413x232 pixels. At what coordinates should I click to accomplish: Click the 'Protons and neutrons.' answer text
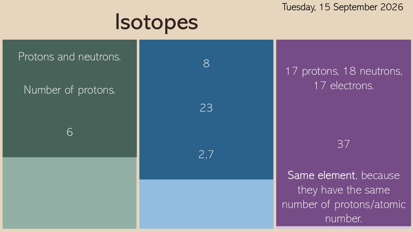[x=70, y=57]
